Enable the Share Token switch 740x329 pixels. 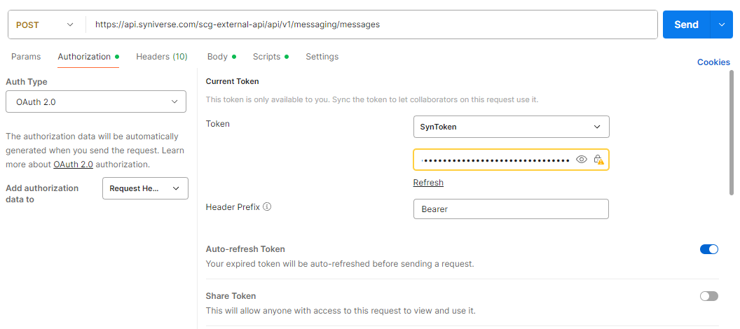(708, 296)
